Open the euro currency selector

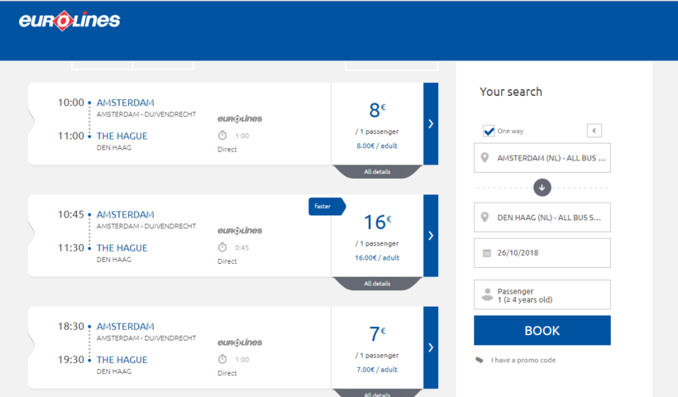pyautogui.click(x=594, y=131)
